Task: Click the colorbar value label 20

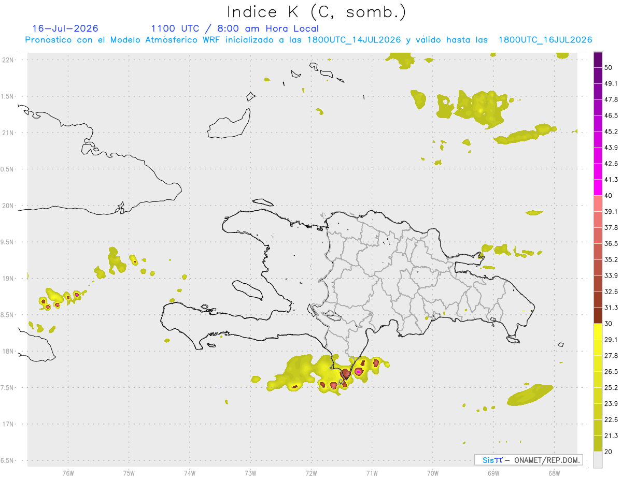Action: click(609, 452)
